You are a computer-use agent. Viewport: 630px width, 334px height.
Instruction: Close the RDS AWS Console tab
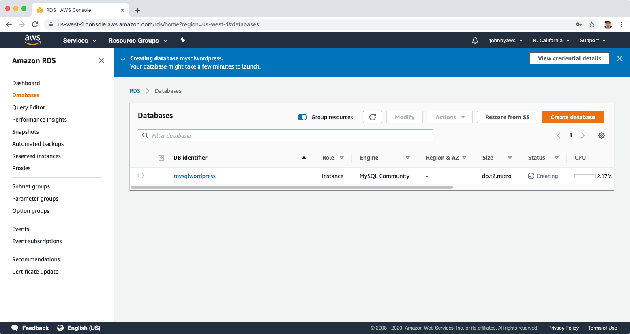coord(122,10)
